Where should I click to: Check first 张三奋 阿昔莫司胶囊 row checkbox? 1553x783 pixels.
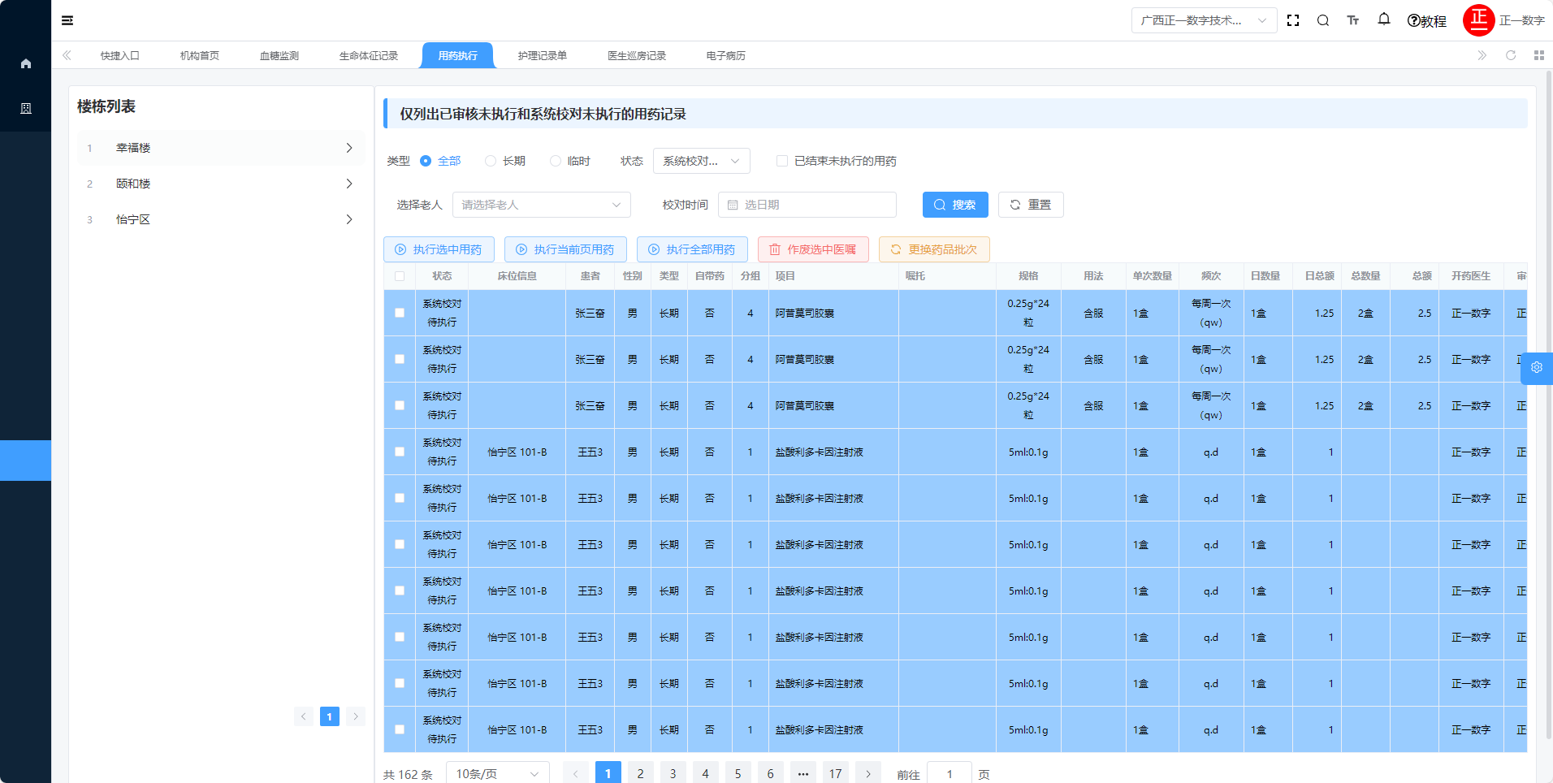pyautogui.click(x=400, y=313)
